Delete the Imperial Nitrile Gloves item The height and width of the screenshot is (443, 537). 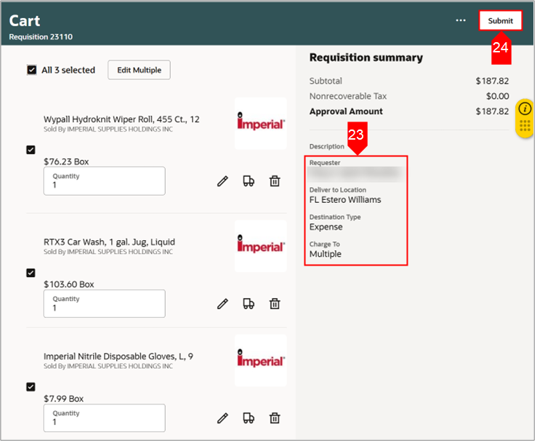(275, 418)
